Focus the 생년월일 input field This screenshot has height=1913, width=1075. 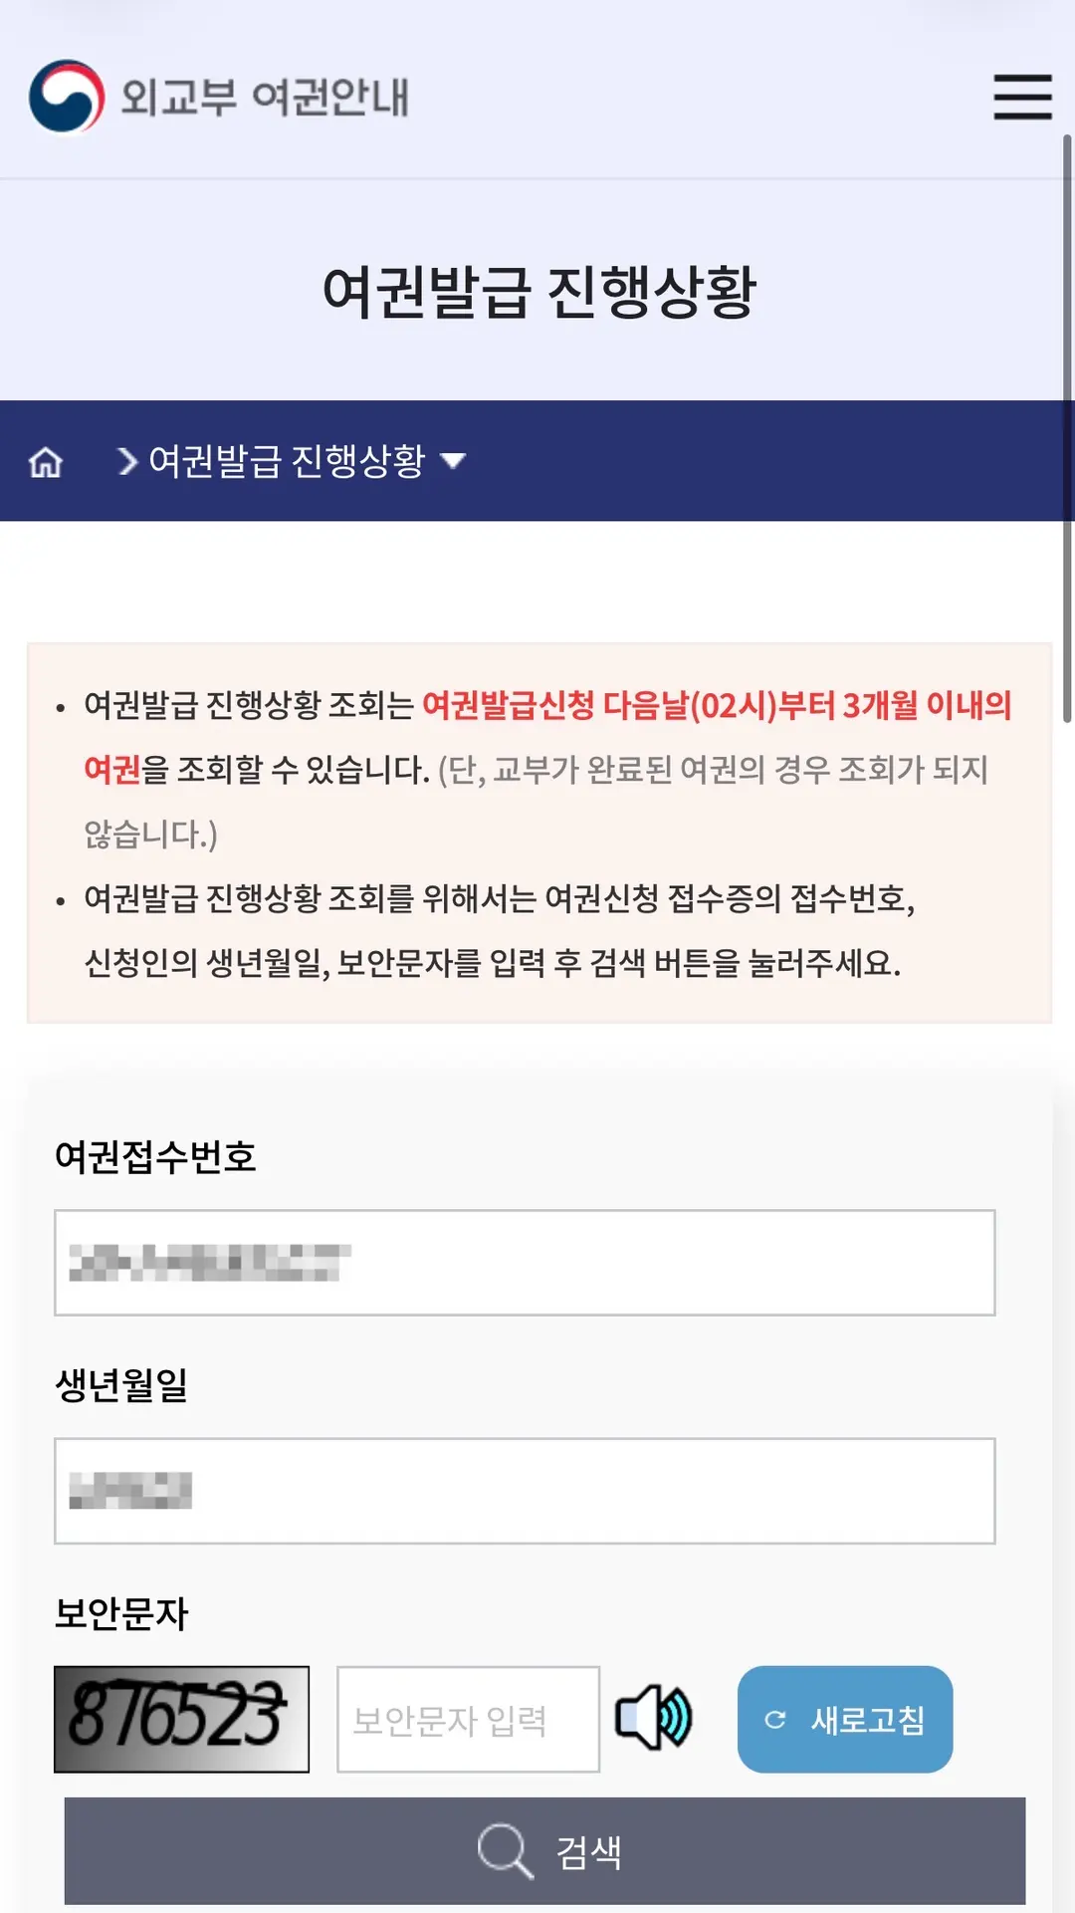pyautogui.click(x=525, y=1491)
